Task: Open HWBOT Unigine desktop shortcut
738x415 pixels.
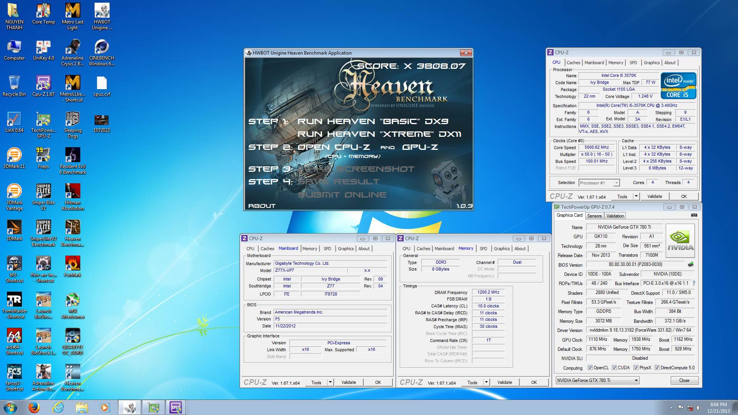Action: click(102, 17)
